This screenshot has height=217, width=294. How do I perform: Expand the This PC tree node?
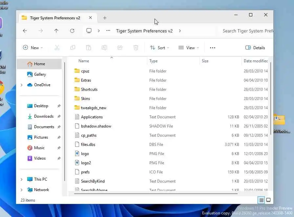coord(22,179)
